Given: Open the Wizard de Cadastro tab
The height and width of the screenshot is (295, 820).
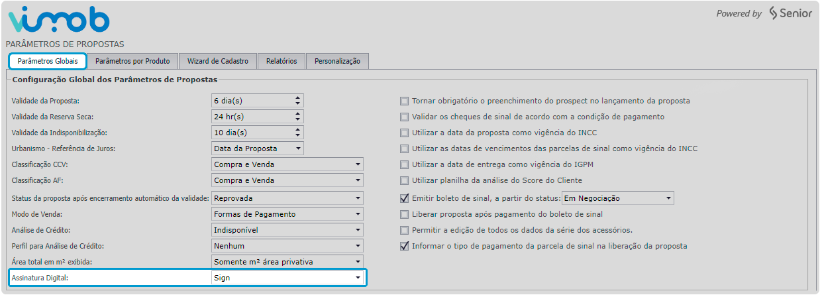Looking at the screenshot, I should pyautogui.click(x=218, y=61).
